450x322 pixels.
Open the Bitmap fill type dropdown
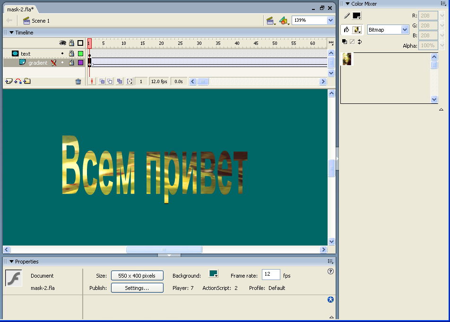click(x=404, y=30)
